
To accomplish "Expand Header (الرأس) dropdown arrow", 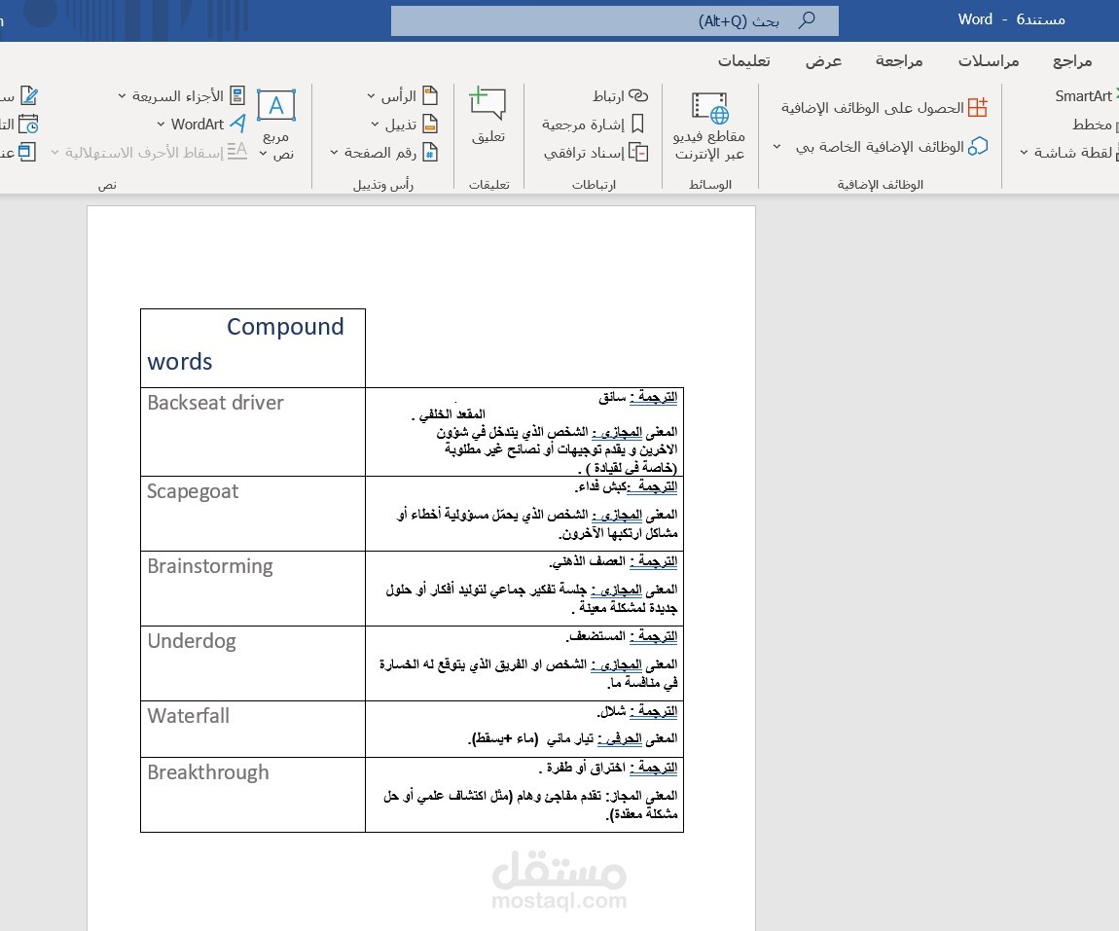I will click(x=371, y=96).
